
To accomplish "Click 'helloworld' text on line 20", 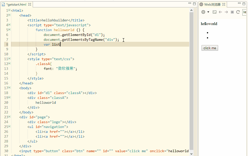I will tap(46, 103).
